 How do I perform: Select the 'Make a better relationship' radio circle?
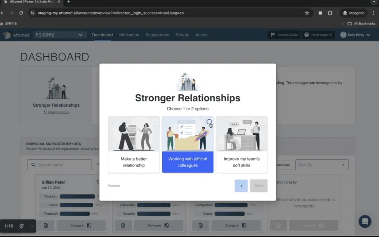[x=155, y=122]
